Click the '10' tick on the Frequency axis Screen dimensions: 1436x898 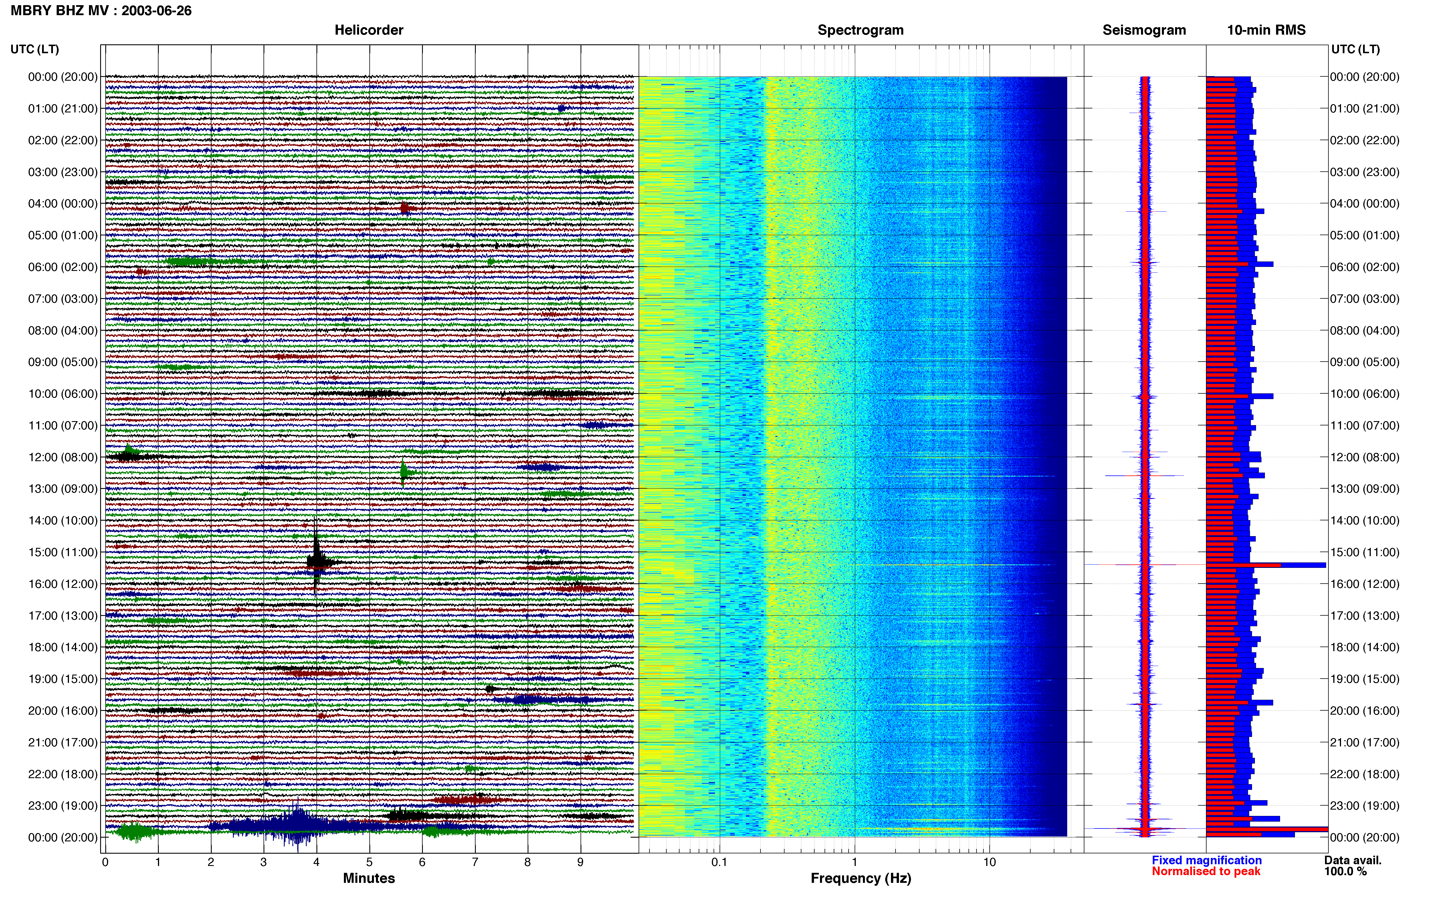[989, 862]
